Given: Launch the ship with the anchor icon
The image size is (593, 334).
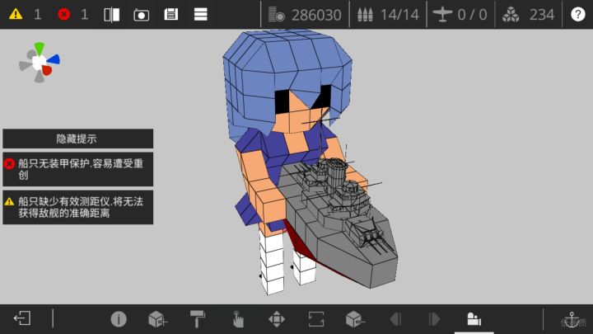Looking at the screenshot, I should pos(572,319).
